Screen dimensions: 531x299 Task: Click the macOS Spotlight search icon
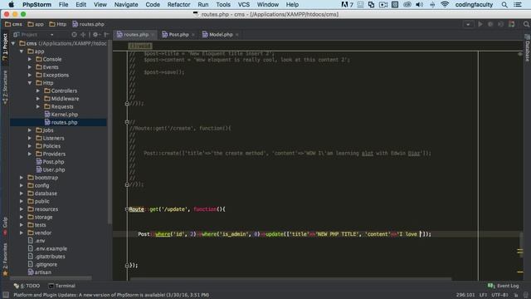(504, 4)
